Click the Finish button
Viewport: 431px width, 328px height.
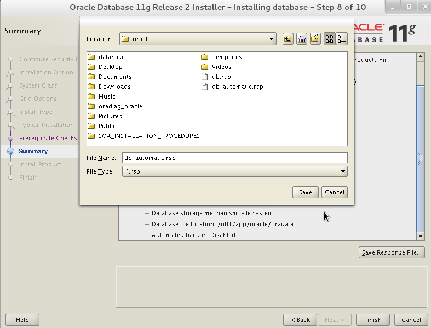click(373, 320)
